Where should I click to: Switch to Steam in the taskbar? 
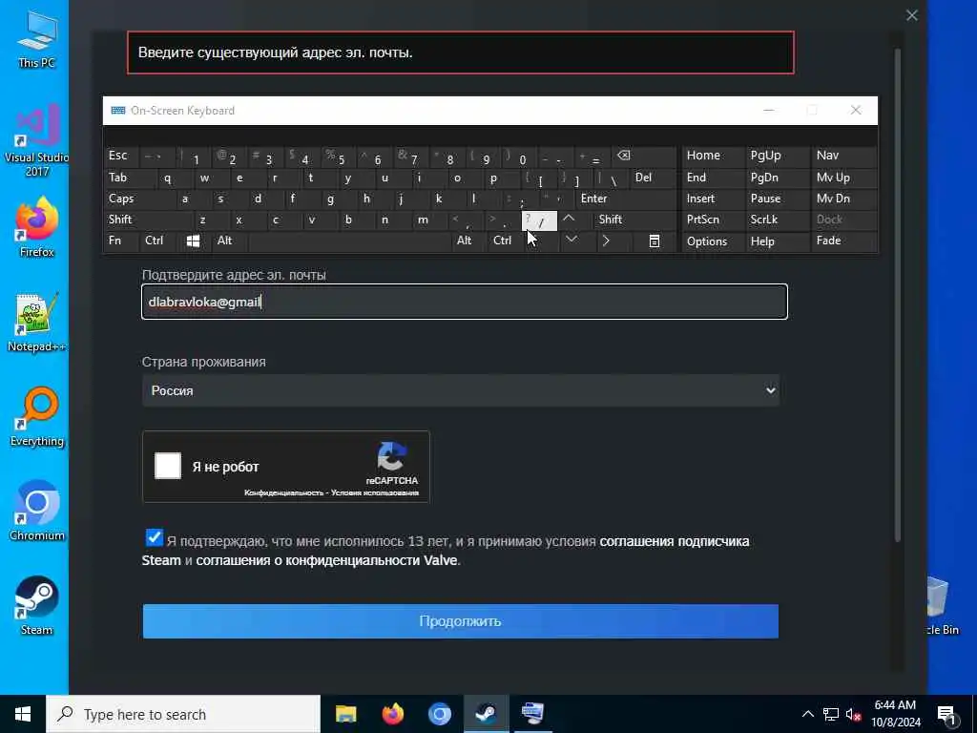tap(486, 714)
